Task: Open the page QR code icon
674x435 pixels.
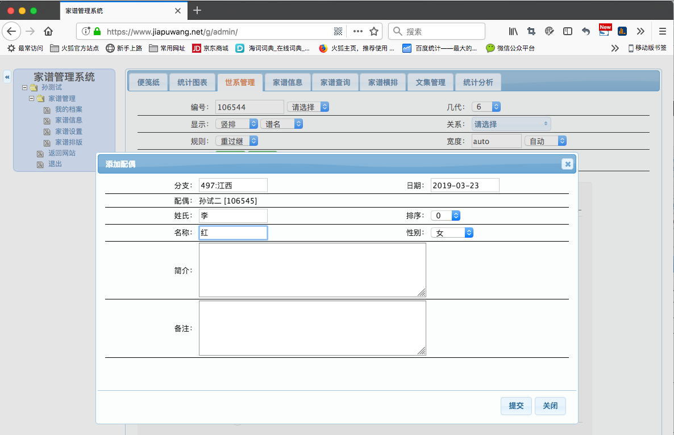Action: coord(338,31)
